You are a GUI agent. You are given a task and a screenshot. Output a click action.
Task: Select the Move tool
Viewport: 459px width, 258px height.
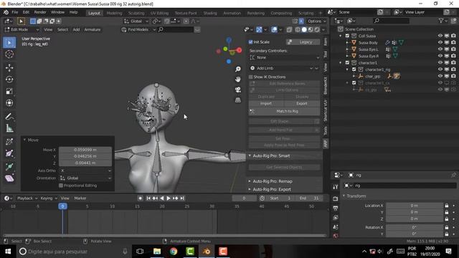point(9,67)
